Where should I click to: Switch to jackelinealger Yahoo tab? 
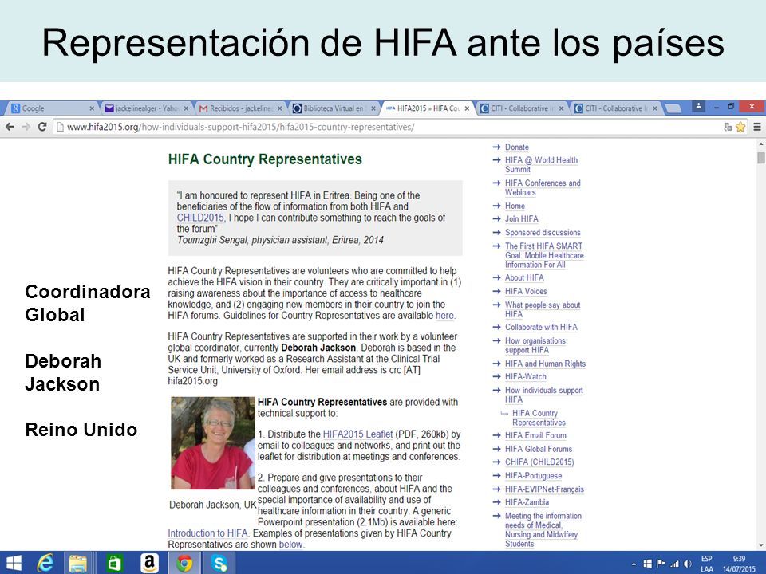tap(145, 108)
